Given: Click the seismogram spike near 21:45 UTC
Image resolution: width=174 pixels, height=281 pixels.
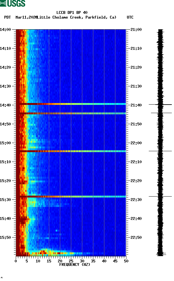Looking at the screenshot, I should [x=161, y=113].
